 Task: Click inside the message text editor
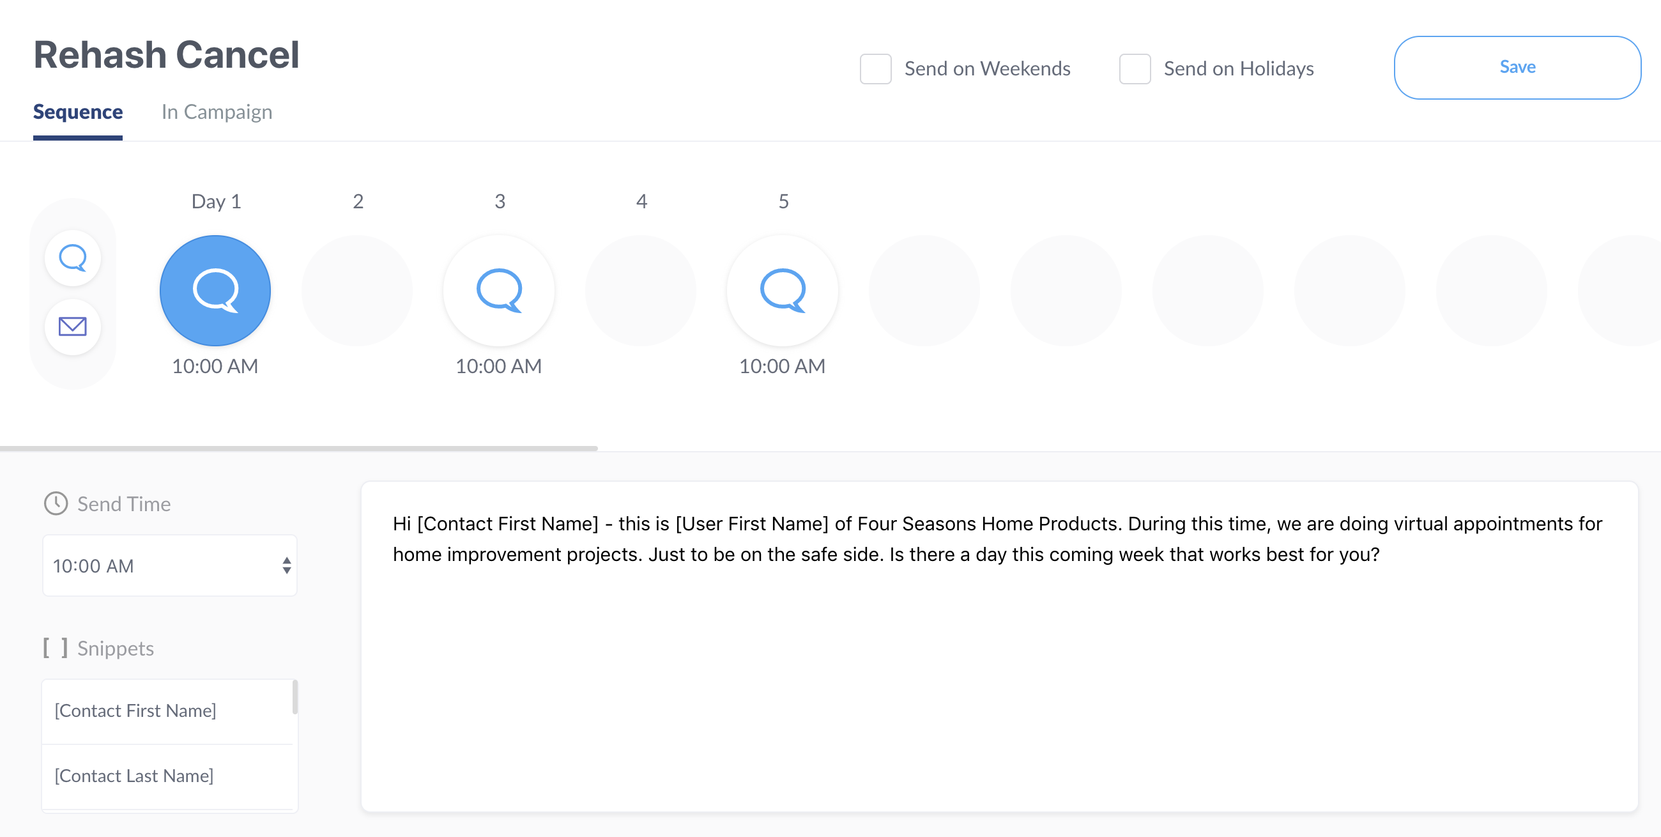pos(998,677)
